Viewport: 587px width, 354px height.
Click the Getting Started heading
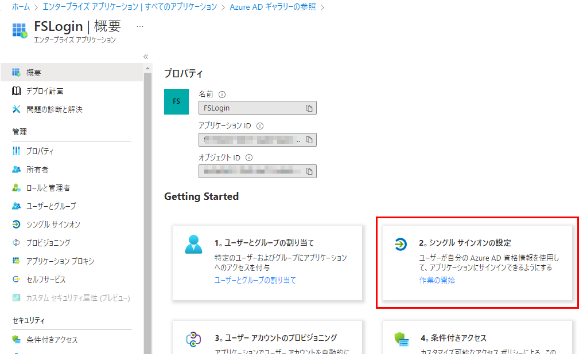click(201, 196)
